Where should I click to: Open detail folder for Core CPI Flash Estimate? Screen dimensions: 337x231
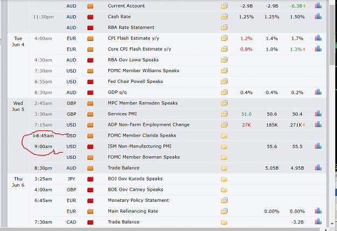[224, 49]
